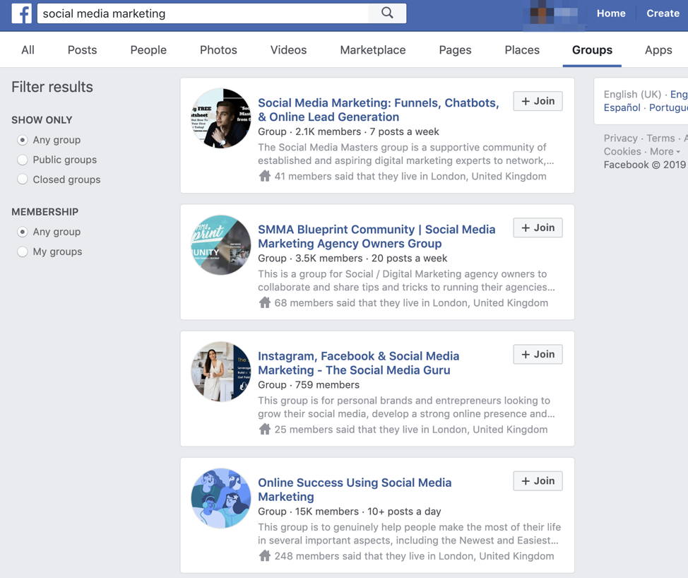Viewport: 688px width, 578px height.
Task: Click house icon beside 248 members location
Action: coord(265,555)
